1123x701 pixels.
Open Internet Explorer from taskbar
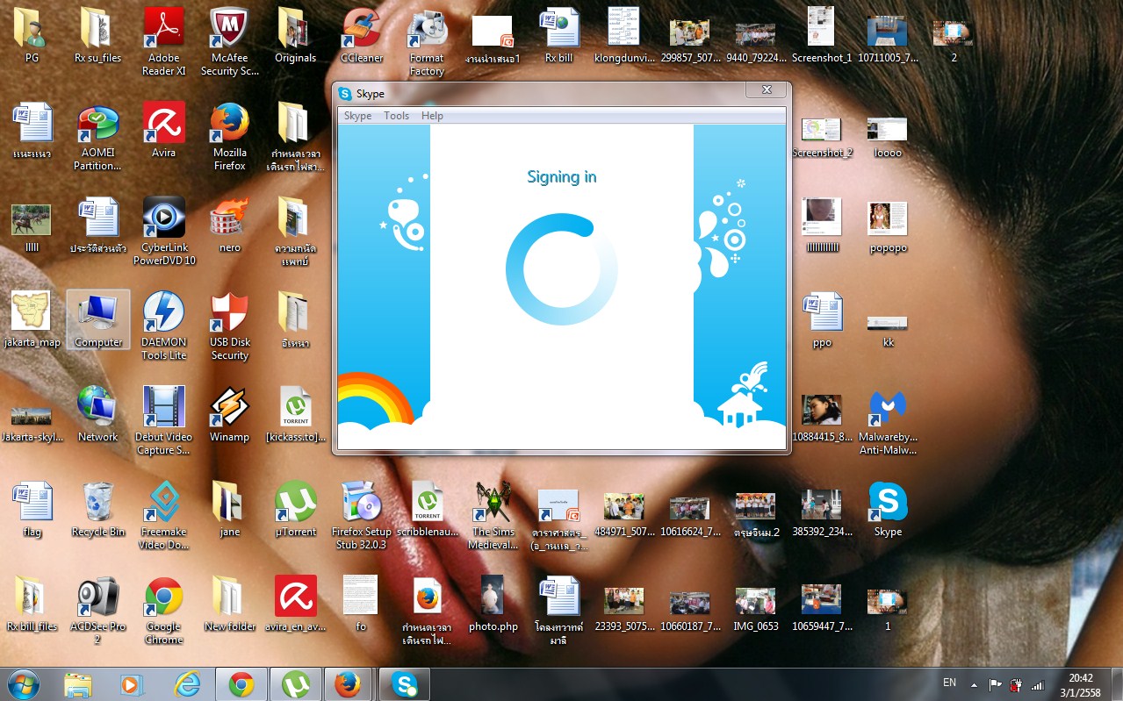click(x=186, y=684)
